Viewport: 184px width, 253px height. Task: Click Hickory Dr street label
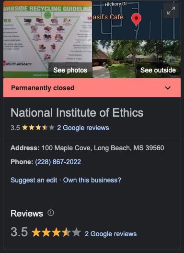116,4
